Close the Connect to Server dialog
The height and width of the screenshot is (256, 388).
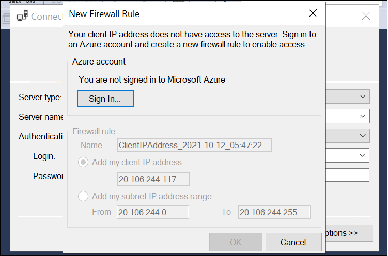pos(366,16)
